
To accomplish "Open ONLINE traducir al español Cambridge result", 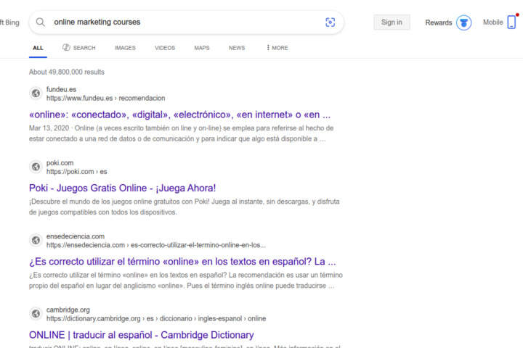I will [142, 335].
